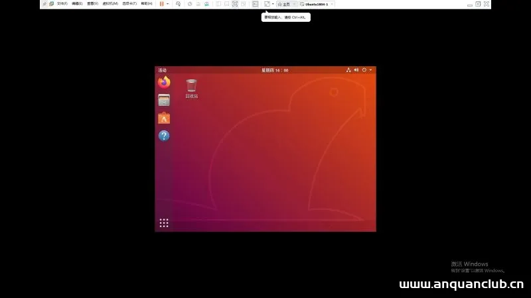Open the Files manager from the dock
531x298 pixels.
164,100
